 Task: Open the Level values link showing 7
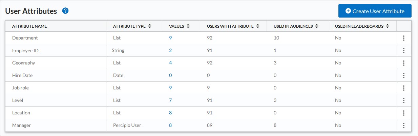point(170,101)
